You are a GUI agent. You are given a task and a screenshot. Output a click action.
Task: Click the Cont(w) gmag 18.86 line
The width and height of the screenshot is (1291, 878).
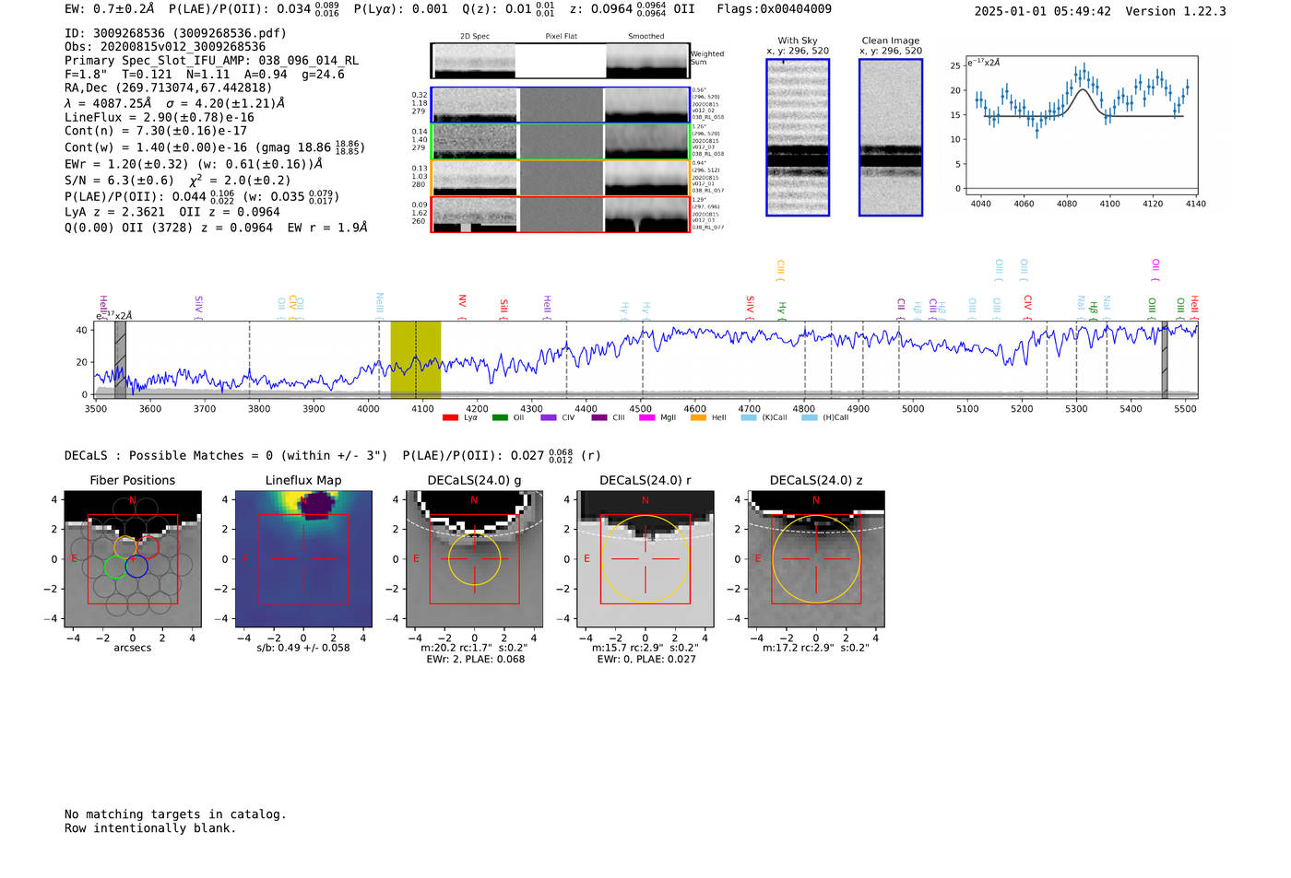click(215, 146)
